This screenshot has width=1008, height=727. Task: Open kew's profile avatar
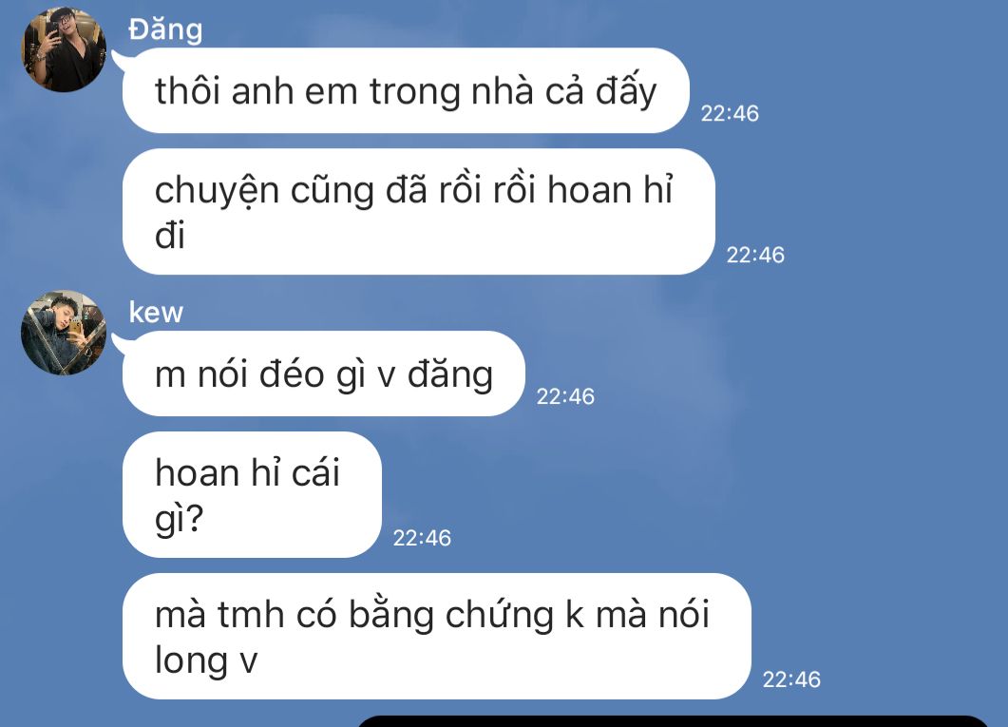tap(64, 333)
